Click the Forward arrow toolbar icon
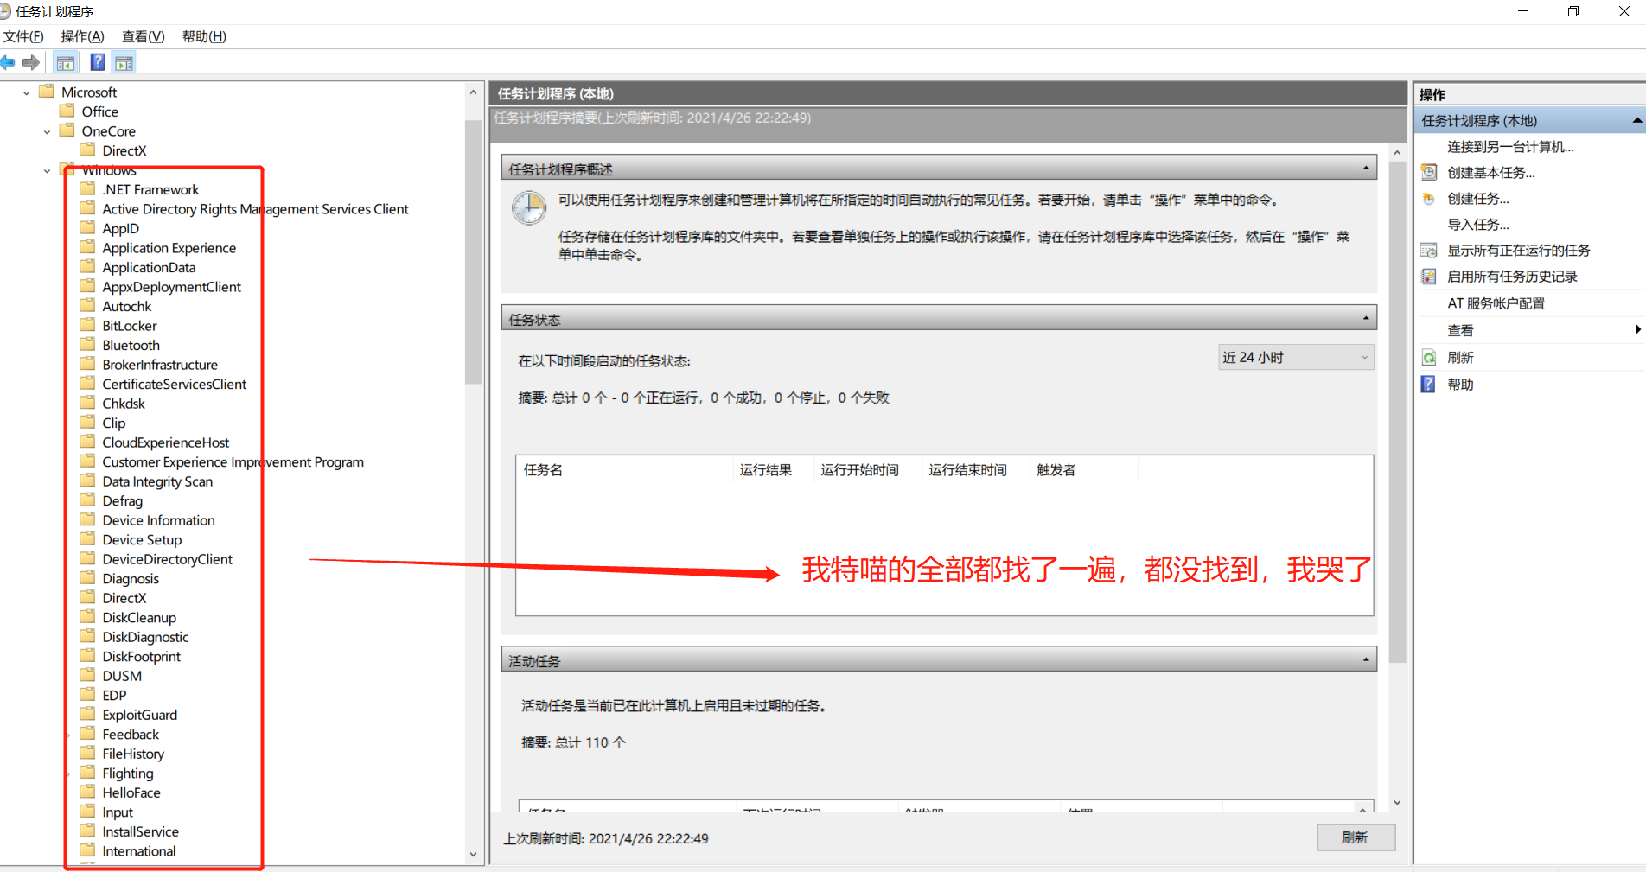The width and height of the screenshot is (1646, 872). click(x=31, y=62)
